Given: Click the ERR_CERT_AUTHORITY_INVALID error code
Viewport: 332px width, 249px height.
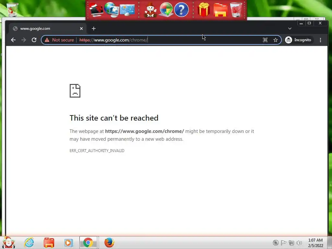Looking at the screenshot, I should click(x=97, y=150).
